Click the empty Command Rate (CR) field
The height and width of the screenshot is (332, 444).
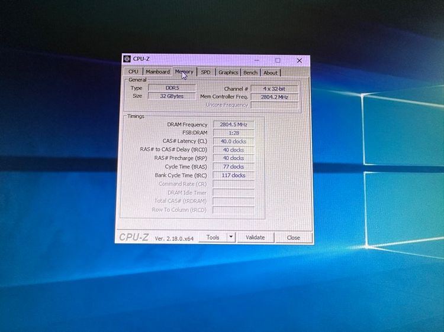[x=234, y=184]
